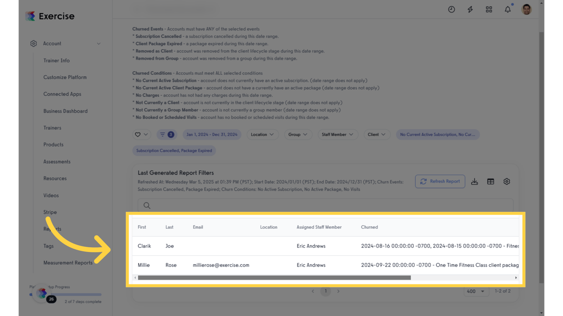Open the clock history icon

click(x=451, y=9)
